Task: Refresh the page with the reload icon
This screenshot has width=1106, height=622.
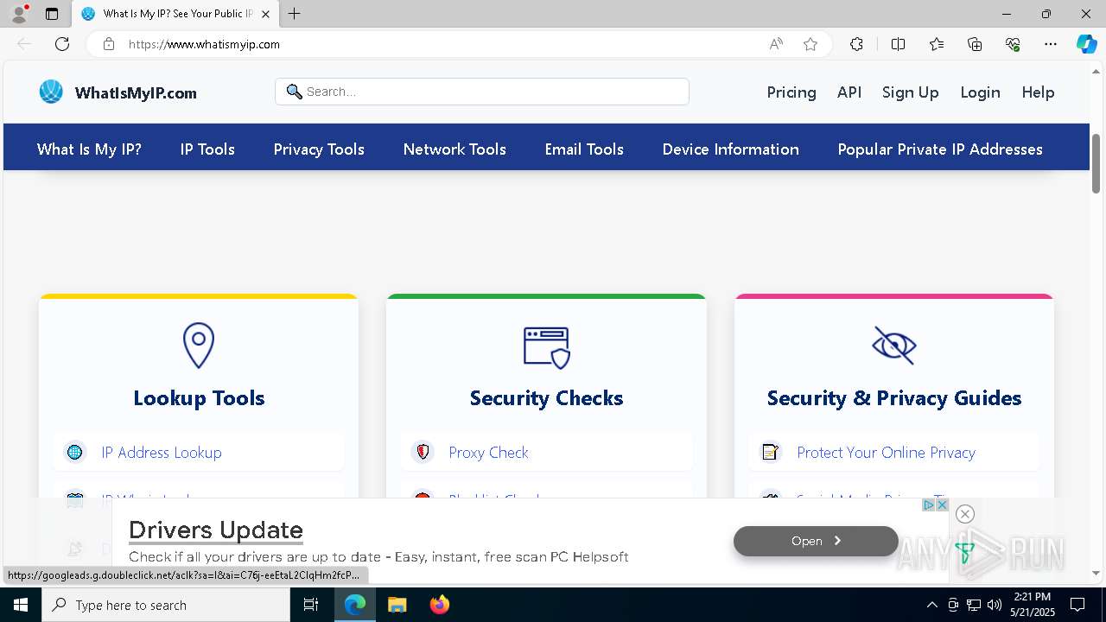Action: (x=62, y=44)
